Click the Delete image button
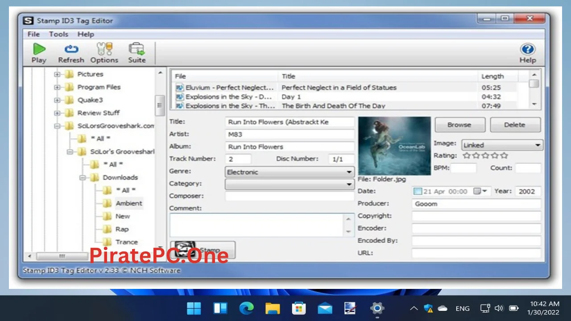The image size is (571, 321). 515,125
